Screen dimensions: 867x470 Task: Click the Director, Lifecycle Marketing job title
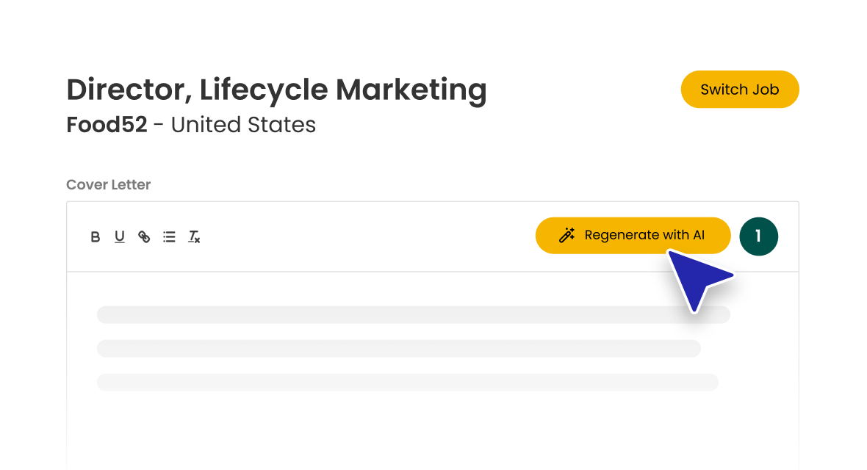276,90
